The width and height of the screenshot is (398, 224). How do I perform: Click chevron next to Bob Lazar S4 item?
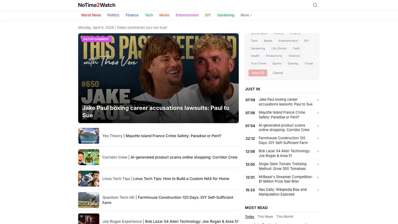[317, 152]
